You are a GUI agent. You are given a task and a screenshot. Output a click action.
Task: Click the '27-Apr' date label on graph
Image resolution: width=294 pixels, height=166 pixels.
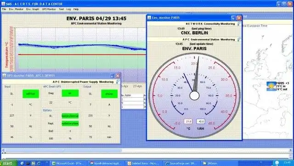[137, 86]
